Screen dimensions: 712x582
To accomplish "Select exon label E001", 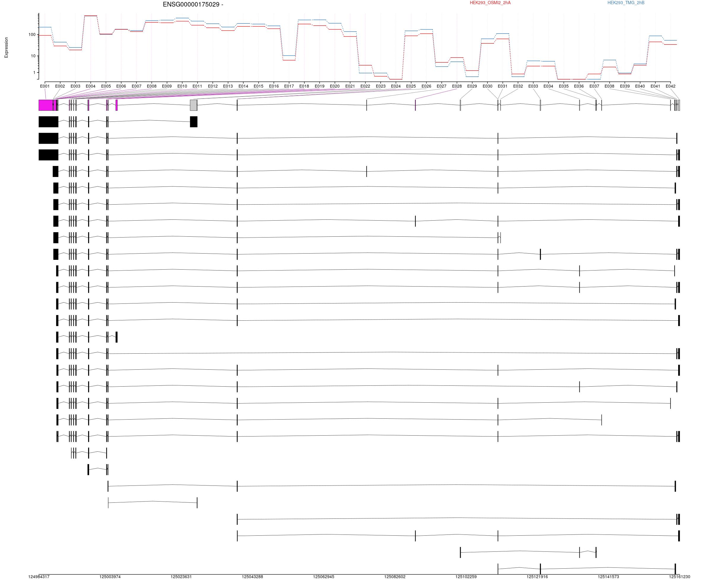I will pos(44,86).
